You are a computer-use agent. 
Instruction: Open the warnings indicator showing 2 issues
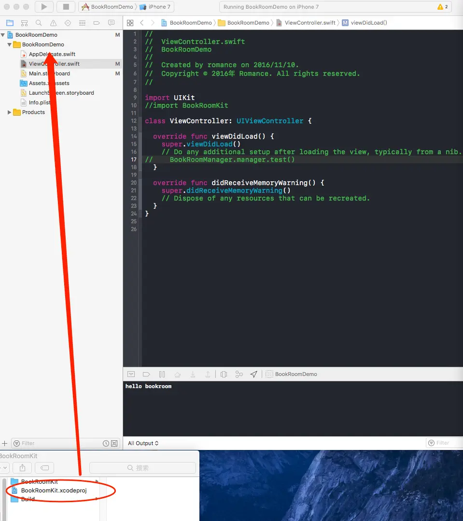pos(443,7)
